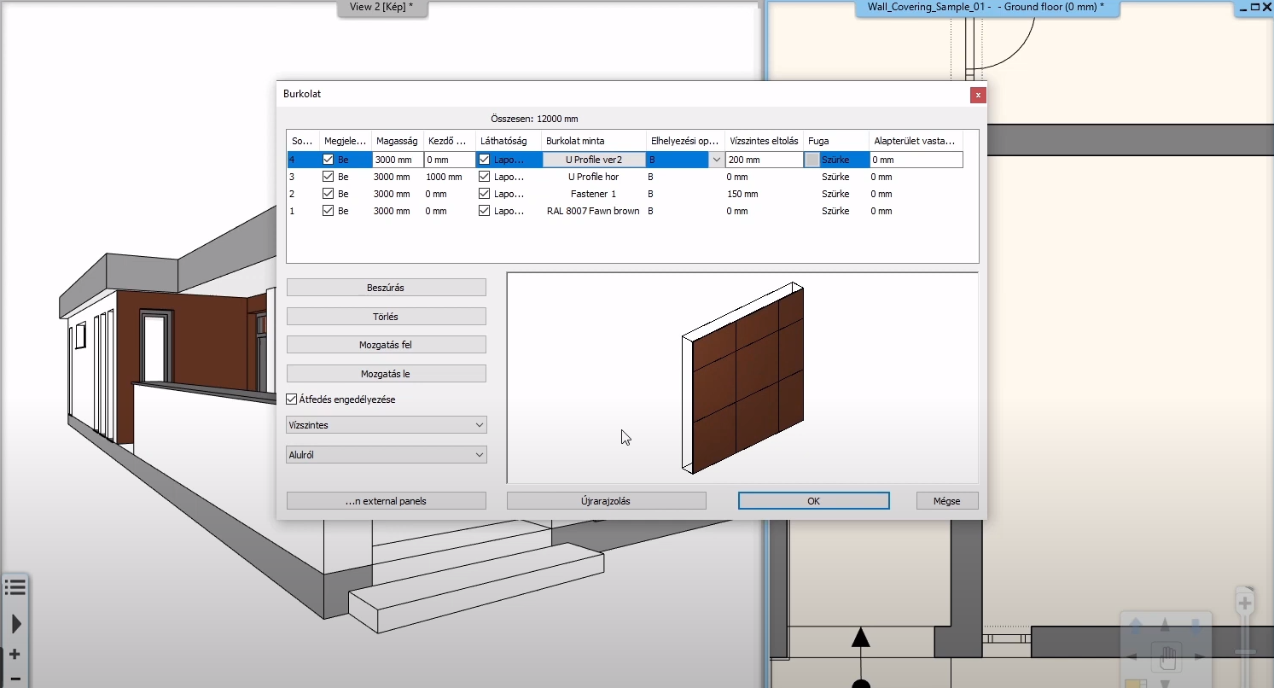Select the U Profile hor row
Screen dimensions: 1274x688
click(625, 177)
